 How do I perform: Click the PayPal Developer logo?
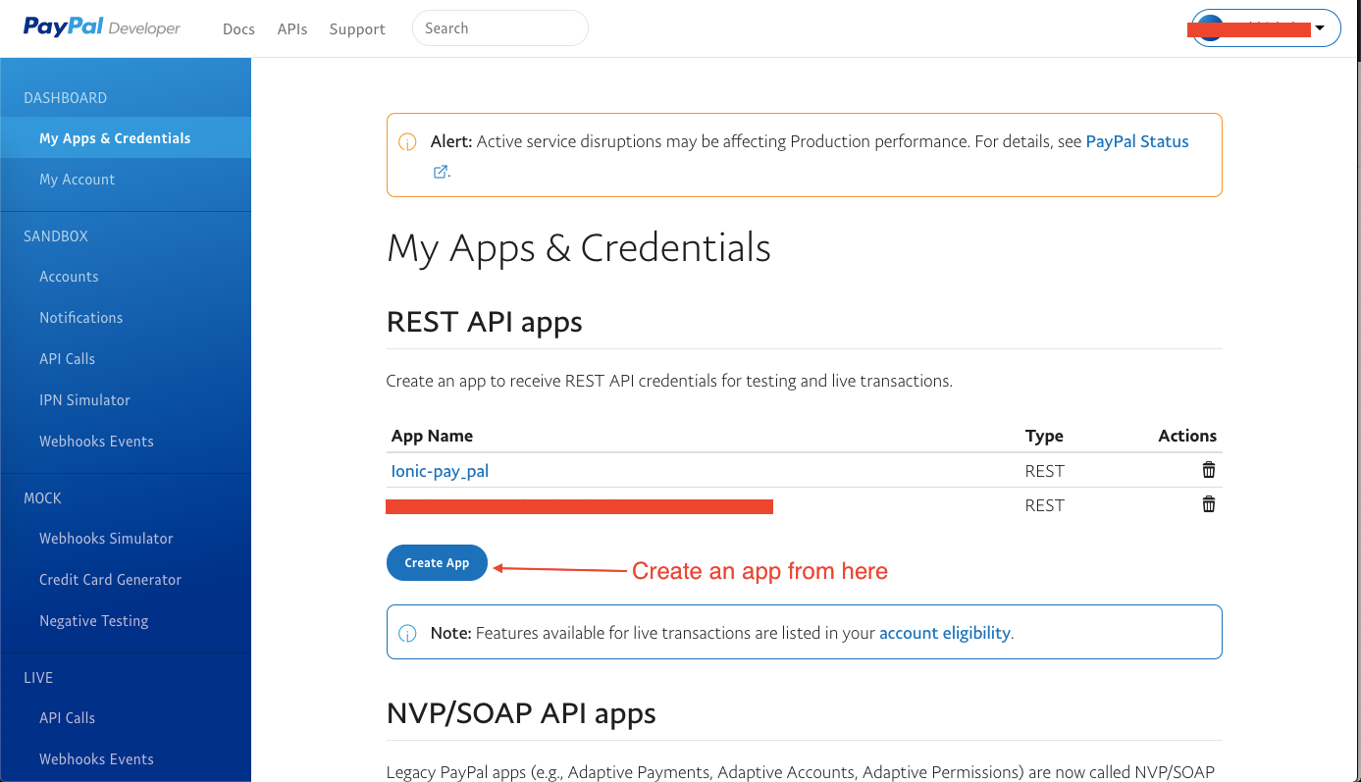pyautogui.click(x=102, y=27)
